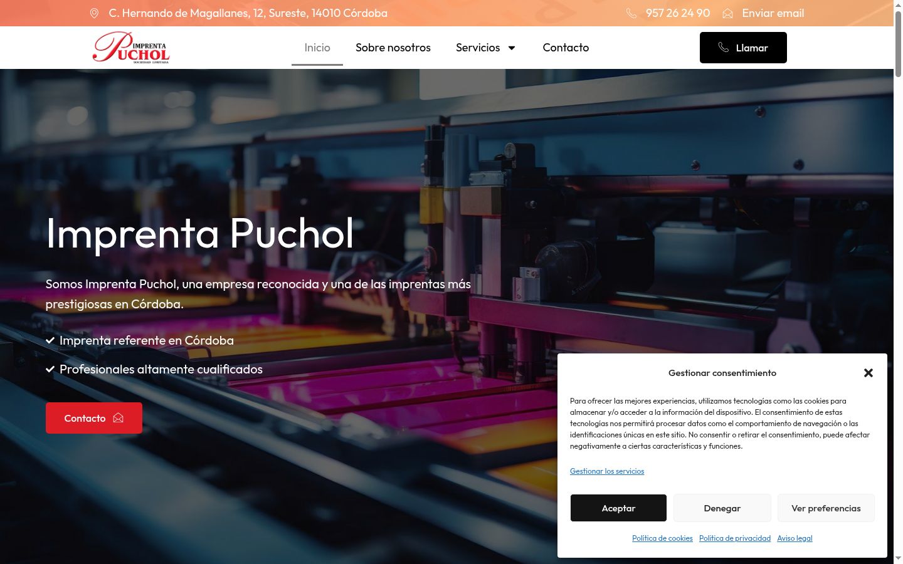Click the Imprenta Puchol main heading

point(200,233)
